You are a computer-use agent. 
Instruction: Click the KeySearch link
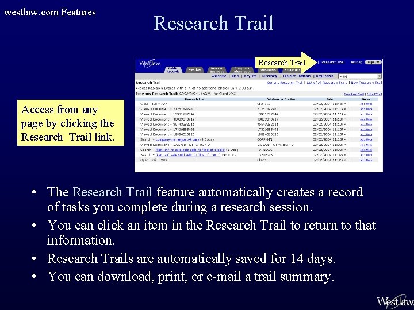324,76
